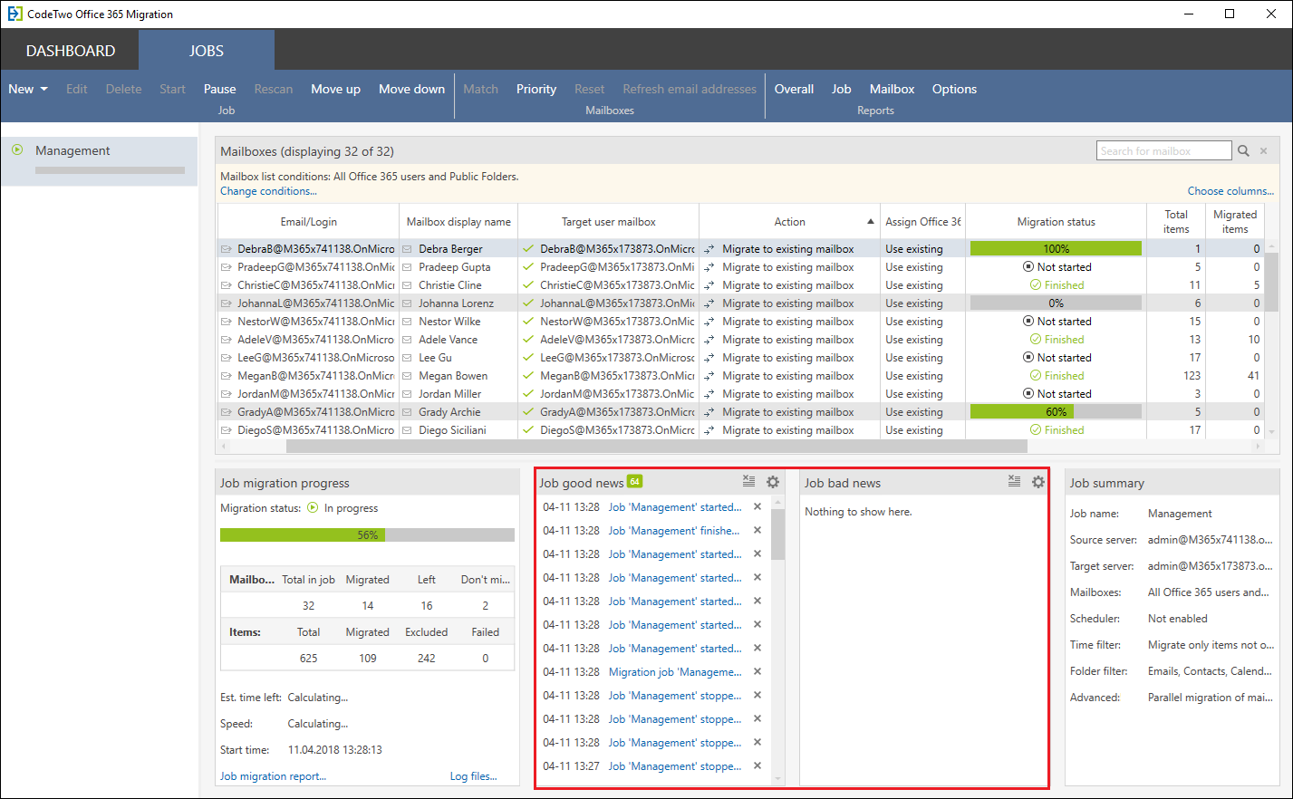Viewport: 1293px width, 799px height.
Task: Open the Overall report
Action: [794, 89]
